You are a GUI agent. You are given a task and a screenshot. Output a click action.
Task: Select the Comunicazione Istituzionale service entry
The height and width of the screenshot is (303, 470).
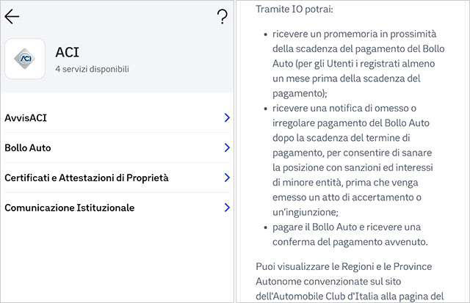[x=117, y=208]
